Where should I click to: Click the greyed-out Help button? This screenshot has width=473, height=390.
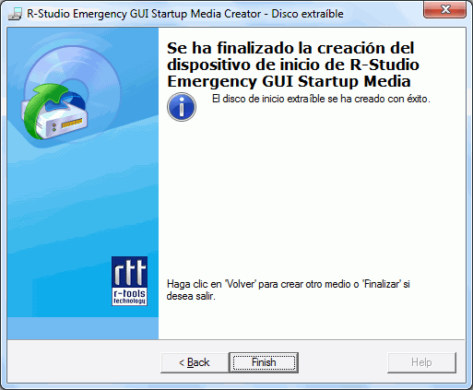coord(421,362)
